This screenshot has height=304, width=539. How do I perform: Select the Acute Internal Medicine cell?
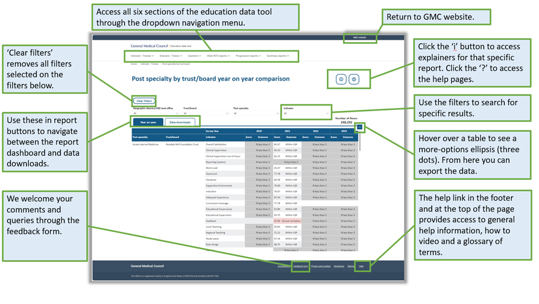[x=145, y=144]
